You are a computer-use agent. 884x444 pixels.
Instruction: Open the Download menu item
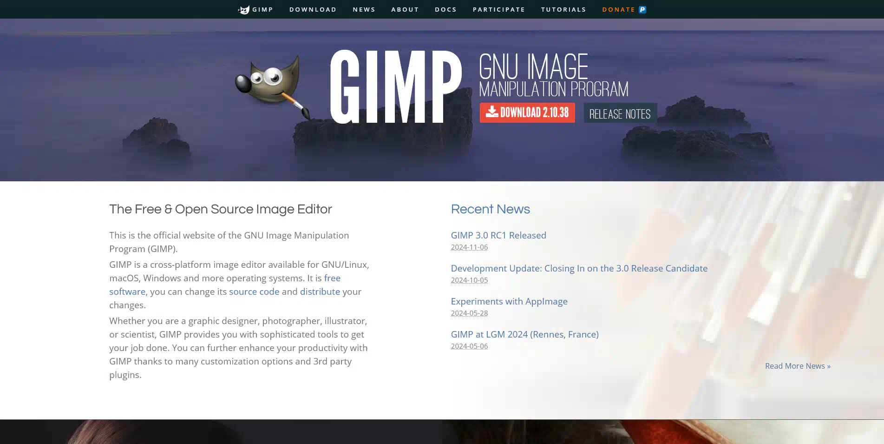[x=313, y=9]
